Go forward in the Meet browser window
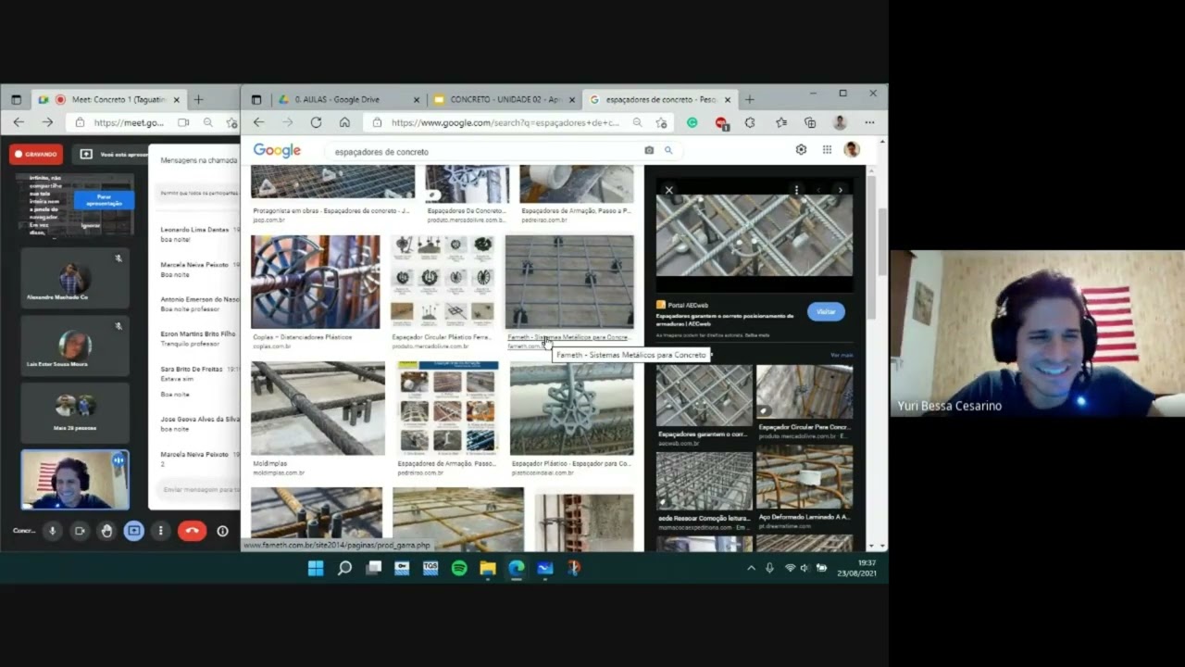1185x667 pixels. (47, 122)
